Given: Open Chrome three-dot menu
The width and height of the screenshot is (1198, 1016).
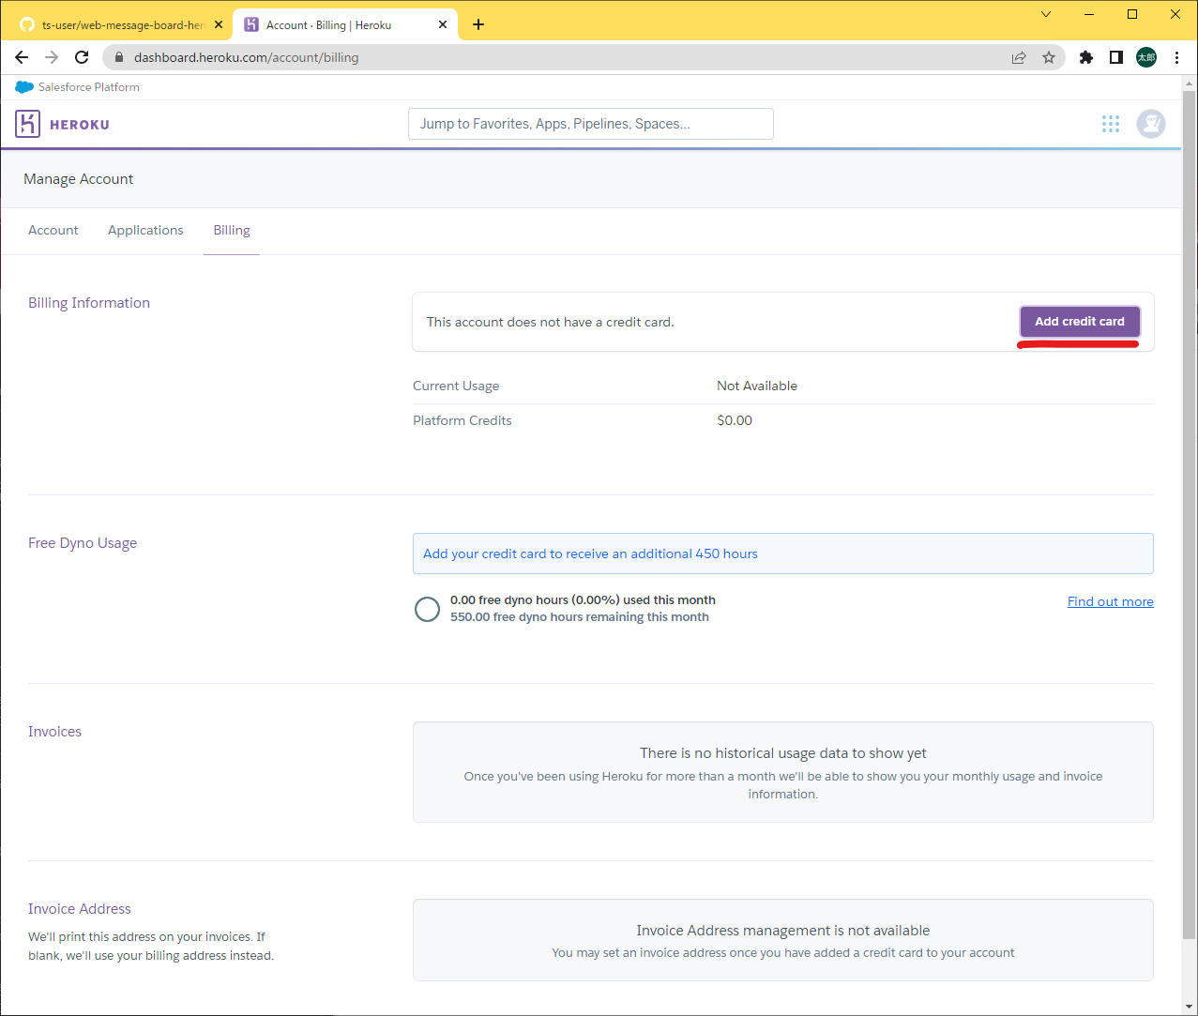Looking at the screenshot, I should pyautogui.click(x=1176, y=57).
